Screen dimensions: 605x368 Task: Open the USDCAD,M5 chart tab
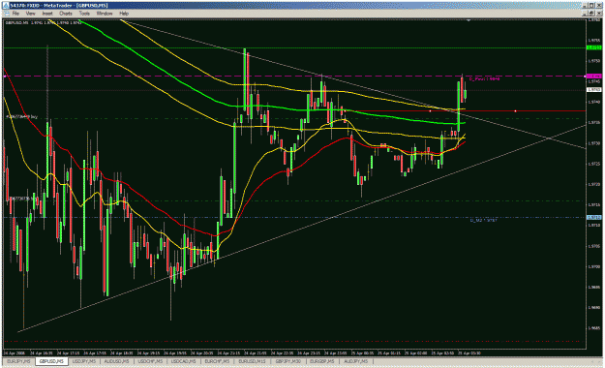183,361
